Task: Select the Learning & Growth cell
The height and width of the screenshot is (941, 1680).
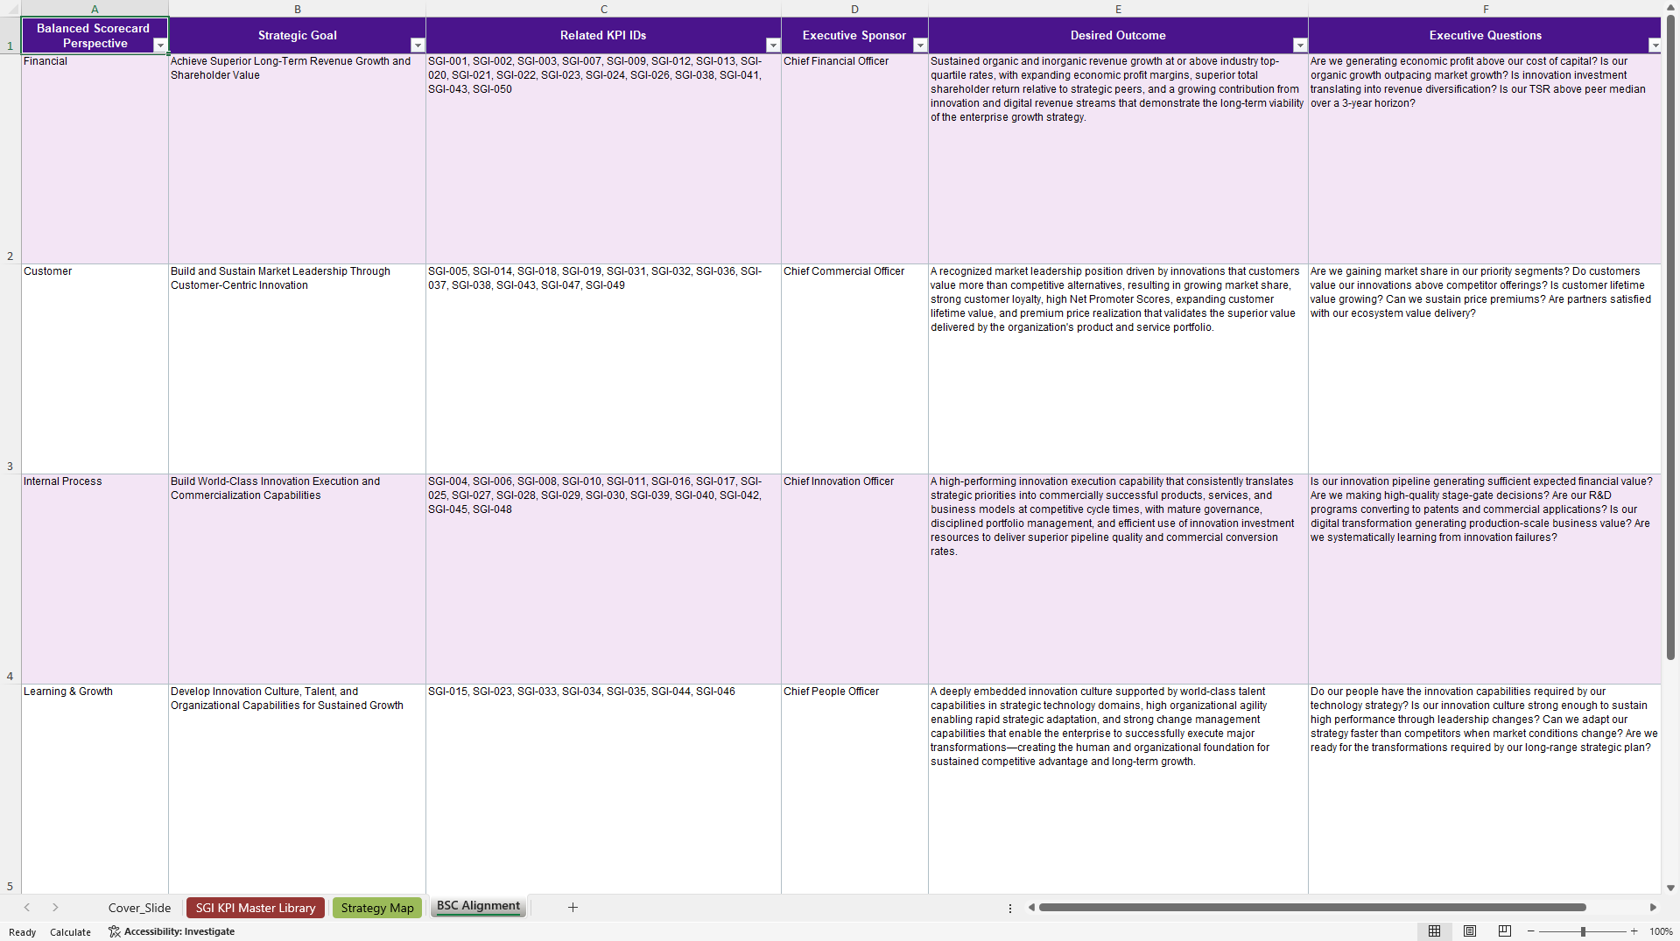Action: (x=95, y=789)
